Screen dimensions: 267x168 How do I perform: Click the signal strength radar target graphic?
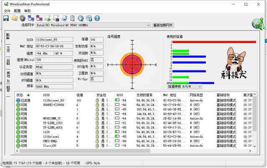(132, 65)
